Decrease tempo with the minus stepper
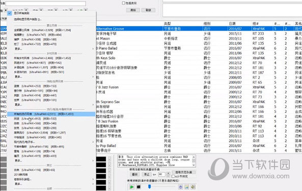The width and height of the screenshot is (302, 191). click(168, 176)
